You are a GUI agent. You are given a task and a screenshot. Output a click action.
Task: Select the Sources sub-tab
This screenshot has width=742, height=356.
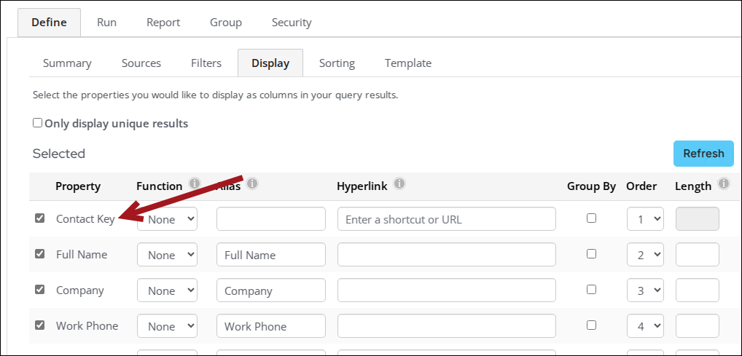pos(141,63)
